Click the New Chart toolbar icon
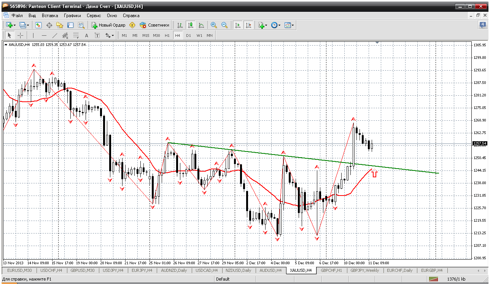This screenshot has width=490, height=284. [8, 25]
